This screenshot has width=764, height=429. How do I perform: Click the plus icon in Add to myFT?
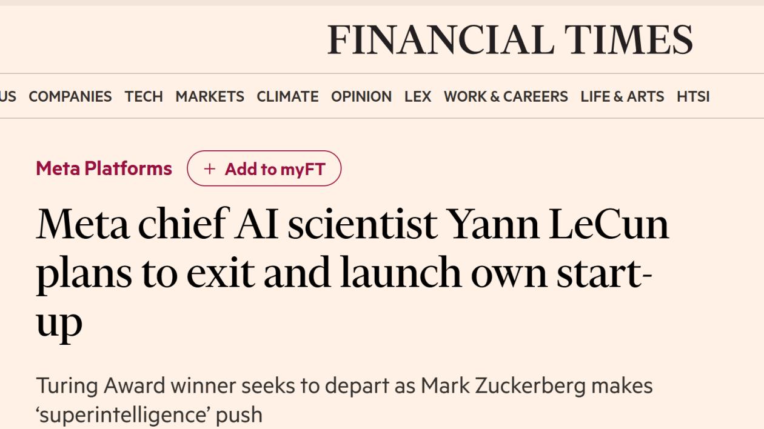209,169
